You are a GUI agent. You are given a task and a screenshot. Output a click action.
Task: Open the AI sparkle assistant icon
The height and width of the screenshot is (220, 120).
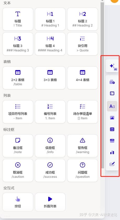[x=112, y=66]
